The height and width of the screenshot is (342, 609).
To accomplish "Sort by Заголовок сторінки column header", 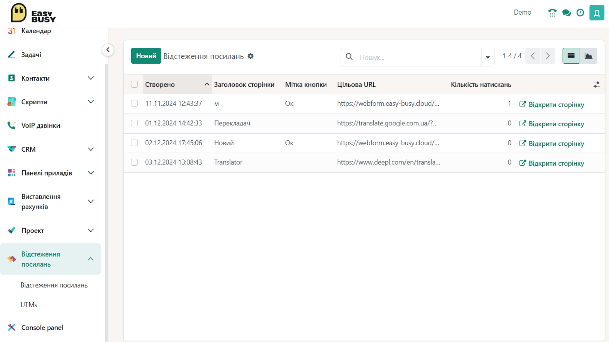I will click(x=244, y=84).
